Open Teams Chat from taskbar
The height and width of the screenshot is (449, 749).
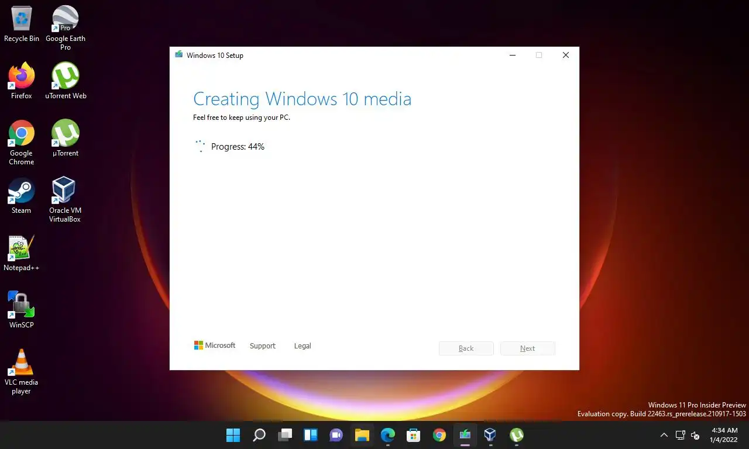336,435
